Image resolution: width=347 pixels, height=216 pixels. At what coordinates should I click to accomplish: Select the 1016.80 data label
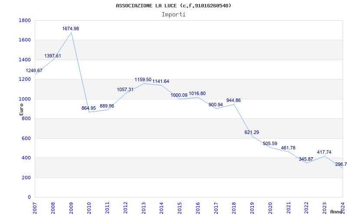point(197,93)
